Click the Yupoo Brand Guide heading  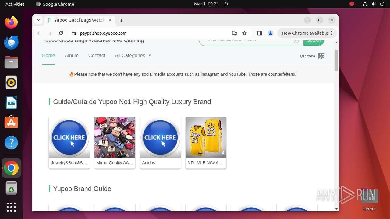82,189
